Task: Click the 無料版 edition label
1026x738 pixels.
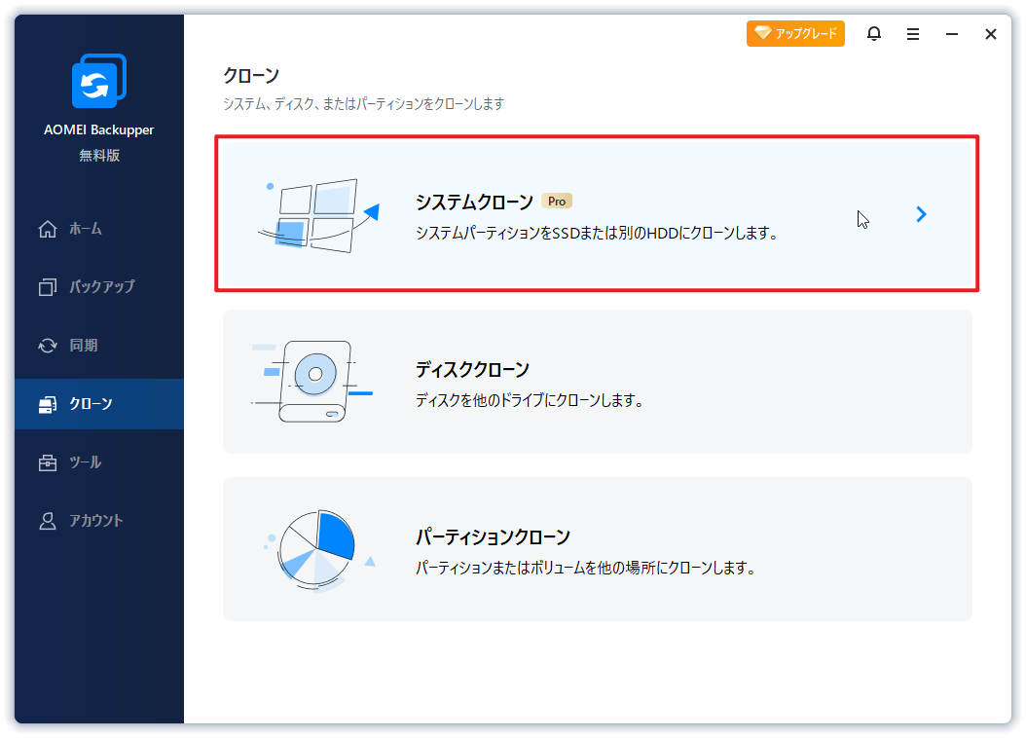Action: [x=99, y=155]
